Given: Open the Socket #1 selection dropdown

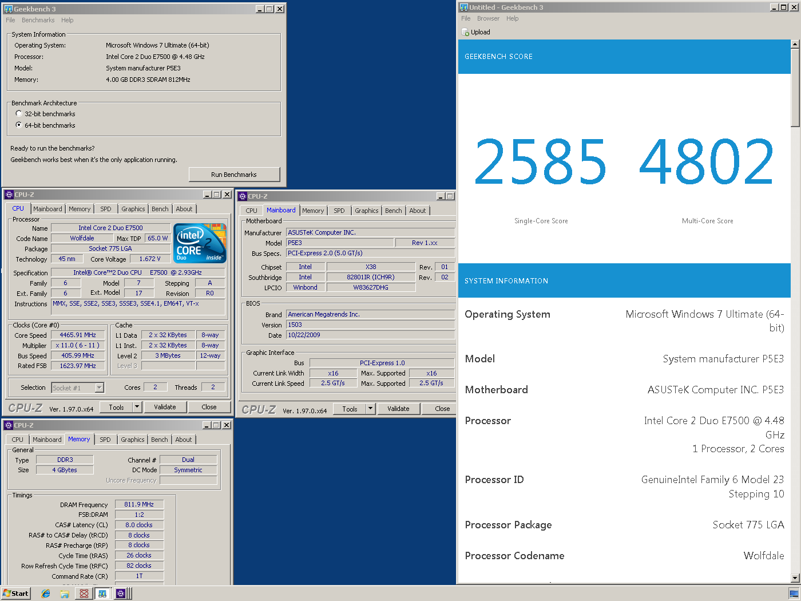Looking at the screenshot, I should pos(99,388).
